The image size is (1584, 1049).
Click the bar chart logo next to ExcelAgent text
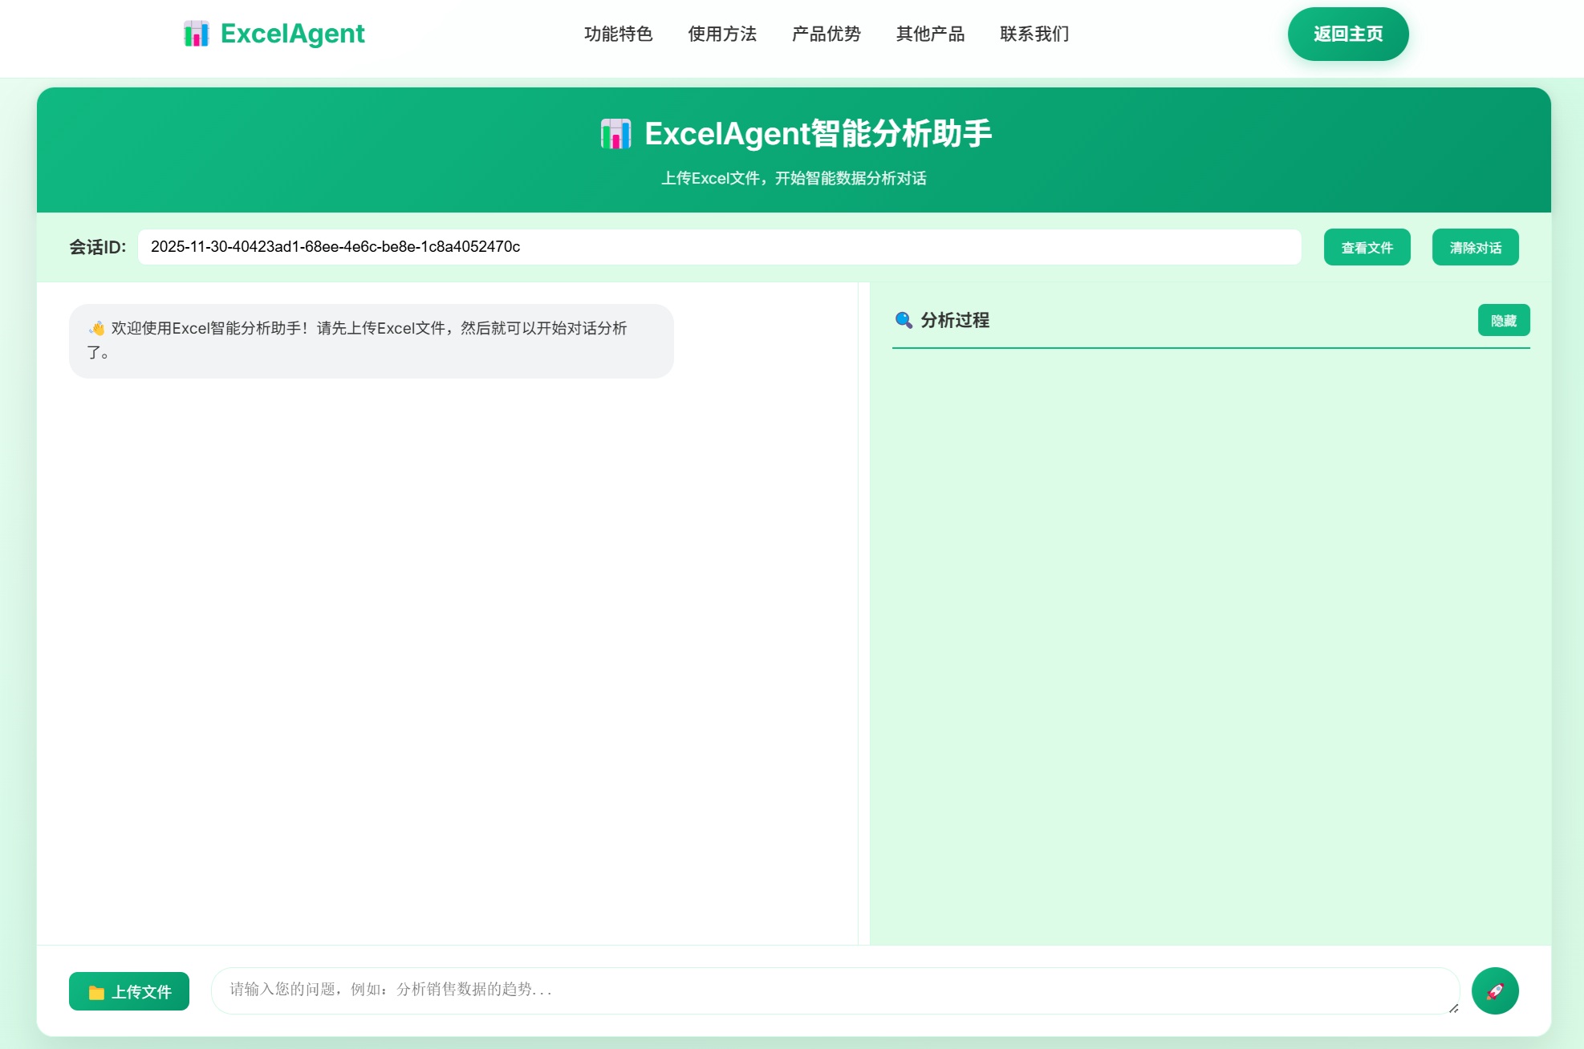click(x=197, y=33)
